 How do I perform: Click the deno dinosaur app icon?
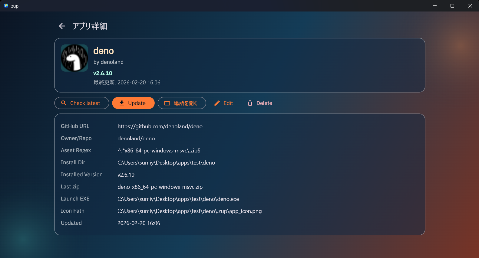(74, 58)
